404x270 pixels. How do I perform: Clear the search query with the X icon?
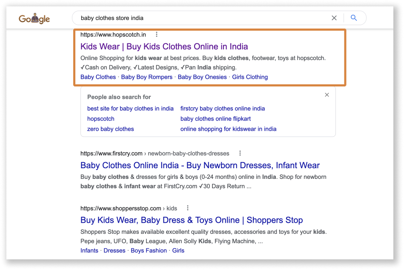[x=334, y=18]
